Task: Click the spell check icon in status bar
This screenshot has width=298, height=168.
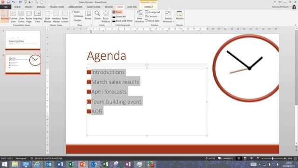Action: pos(31,158)
